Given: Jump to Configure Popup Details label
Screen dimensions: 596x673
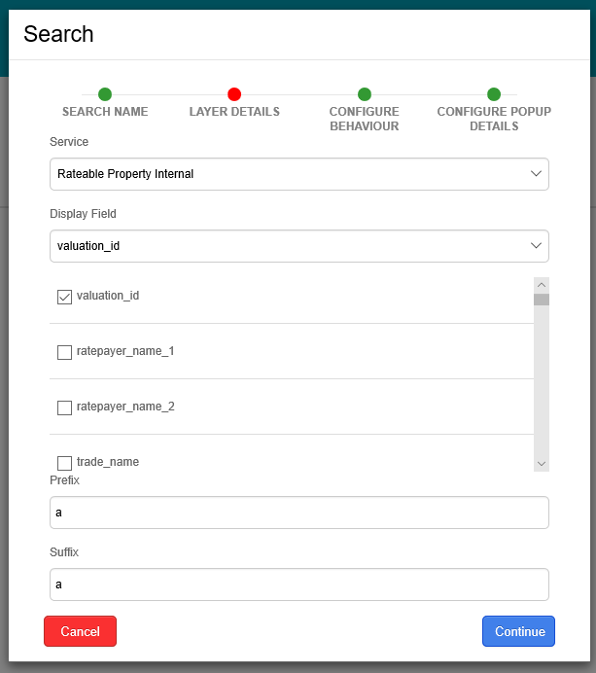Looking at the screenshot, I should pyautogui.click(x=494, y=119).
